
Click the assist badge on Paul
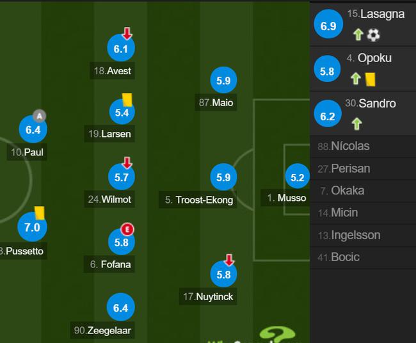point(39,116)
